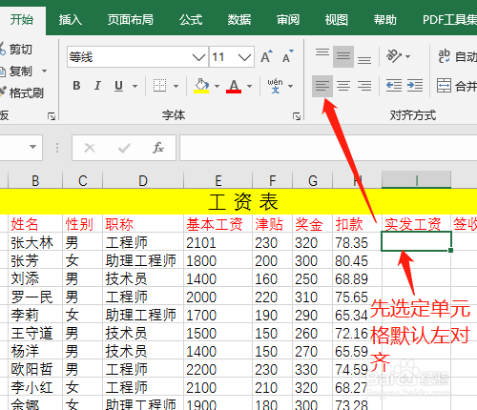
Task: Open underline style dropdown arrow
Action: (135, 86)
